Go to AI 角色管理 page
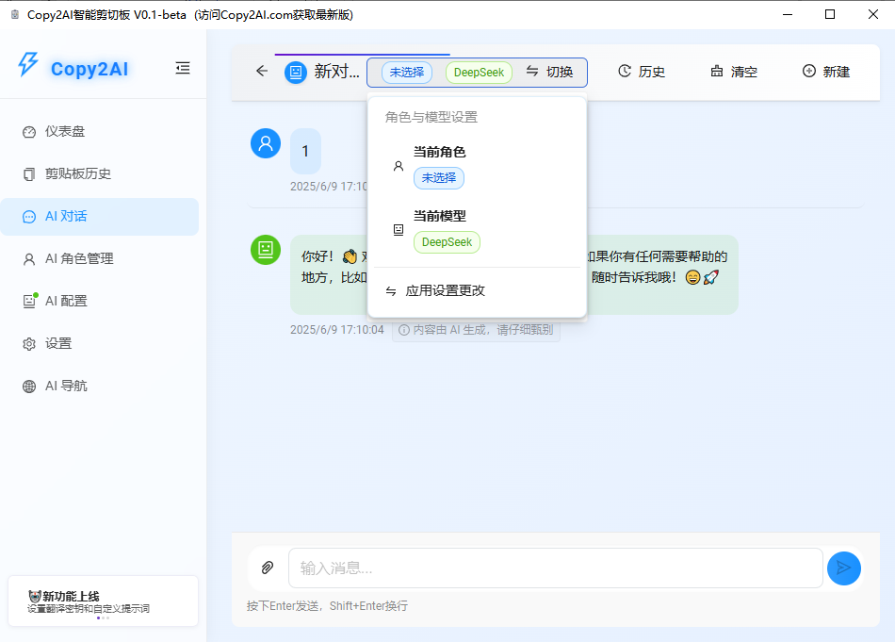The height and width of the screenshot is (642, 895). point(79,259)
